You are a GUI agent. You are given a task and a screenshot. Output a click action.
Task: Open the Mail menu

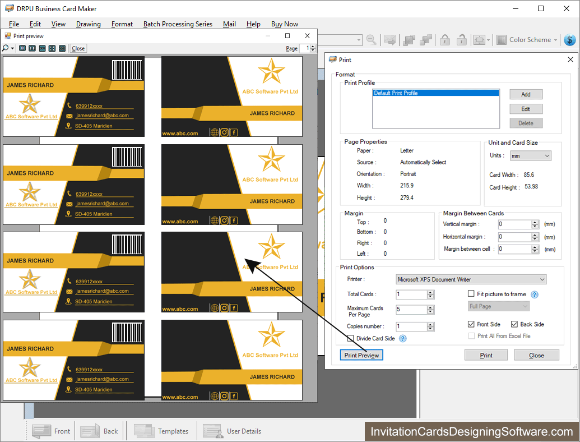point(229,24)
